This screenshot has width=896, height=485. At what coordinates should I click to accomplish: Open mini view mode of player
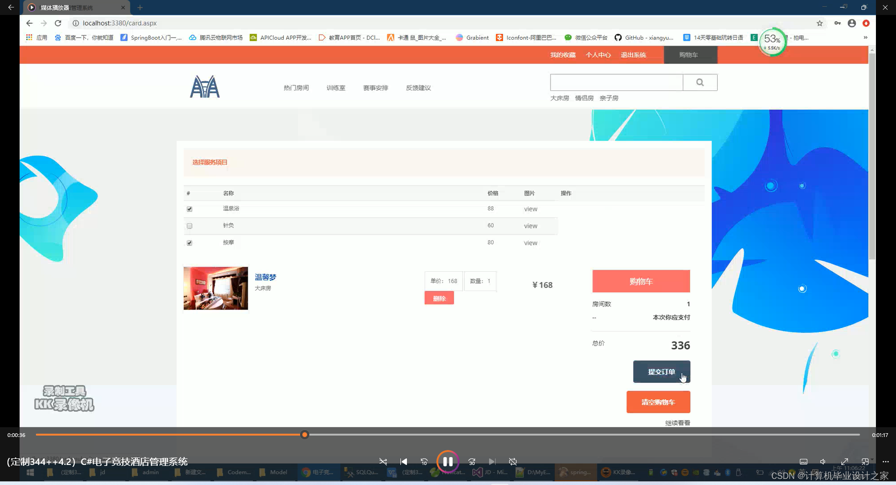(865, 462)
